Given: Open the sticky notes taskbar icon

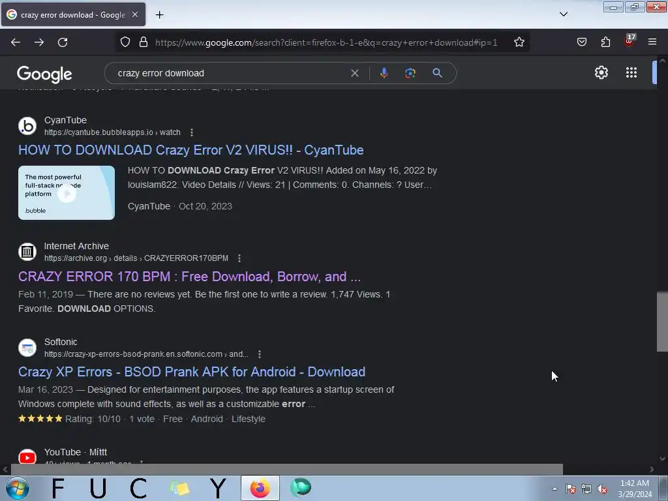Looking at the screenshot, I should (179, 488).
